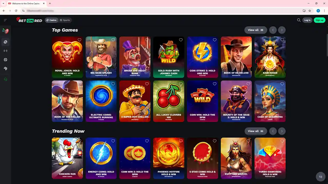Viewport: 328px width, 184px height.
Task: Open the browser tab list dropdown
Action: tap(3, 3)
